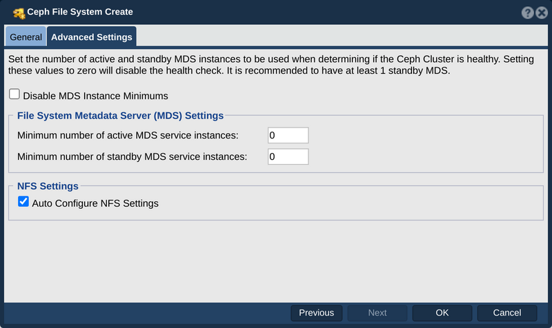Click the MDS health check description paragraph

point(271,65)
